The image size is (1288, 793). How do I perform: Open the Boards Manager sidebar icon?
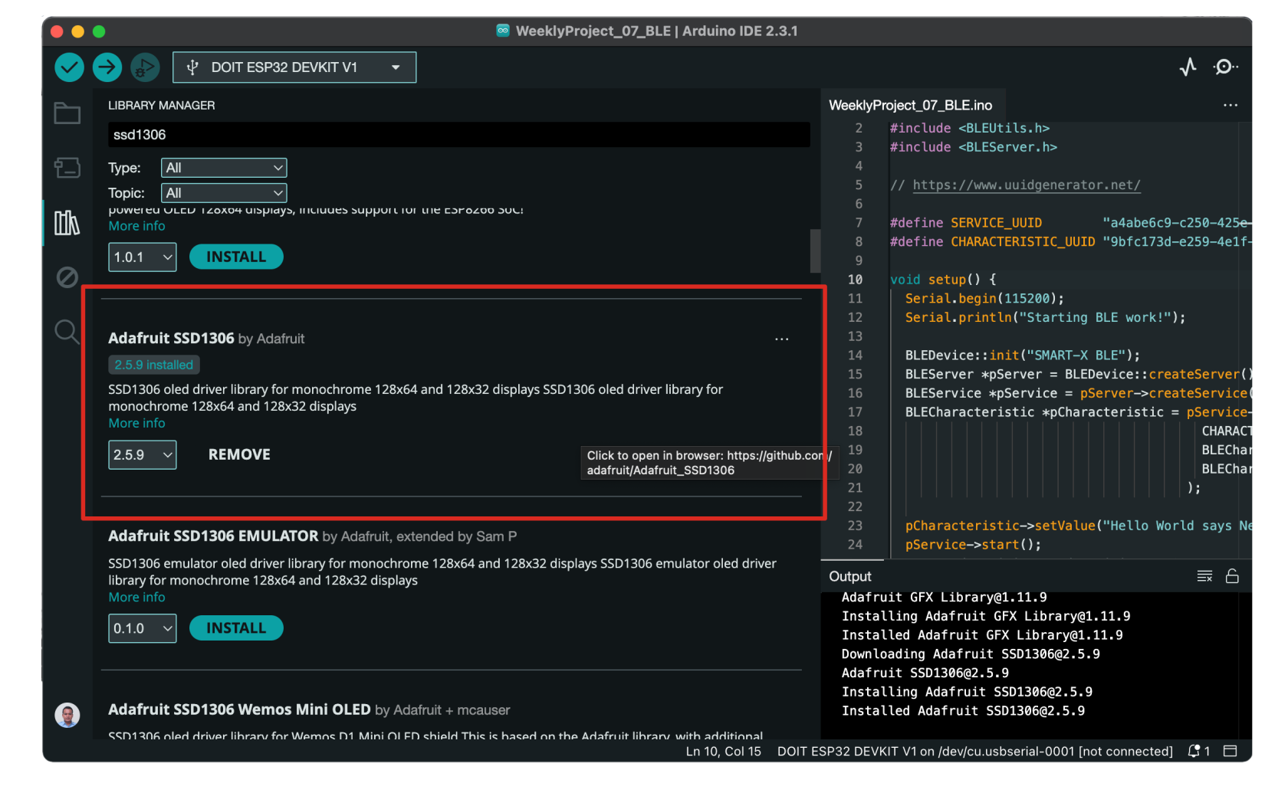click(67, 168)
